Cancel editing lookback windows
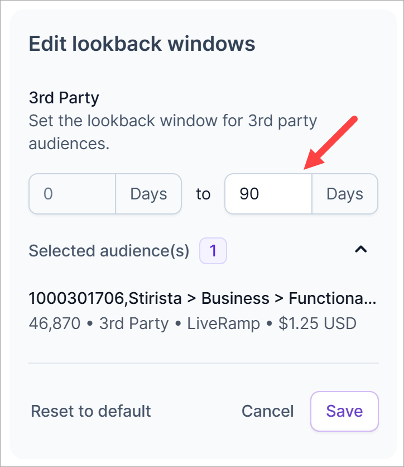The image size is (404, 467). 267,411
